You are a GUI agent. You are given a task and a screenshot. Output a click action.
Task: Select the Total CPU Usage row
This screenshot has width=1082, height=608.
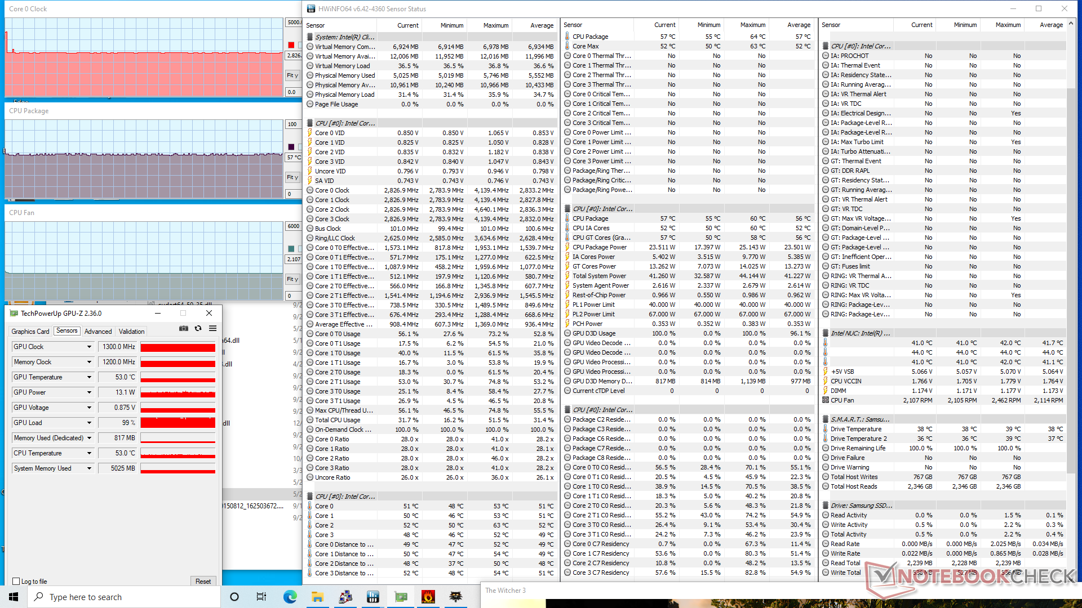pyautogui.click(x=431, y=420)
